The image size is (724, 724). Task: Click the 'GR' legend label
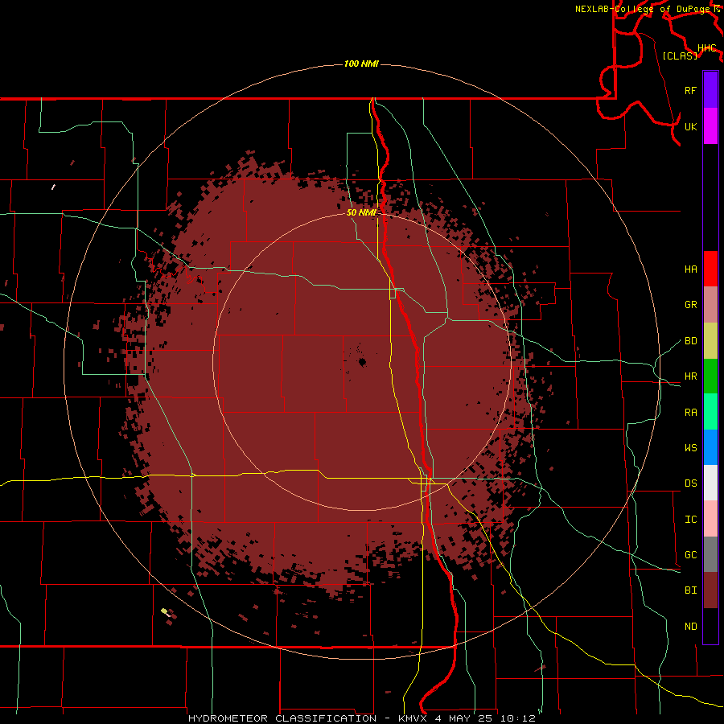coord(690,305)
